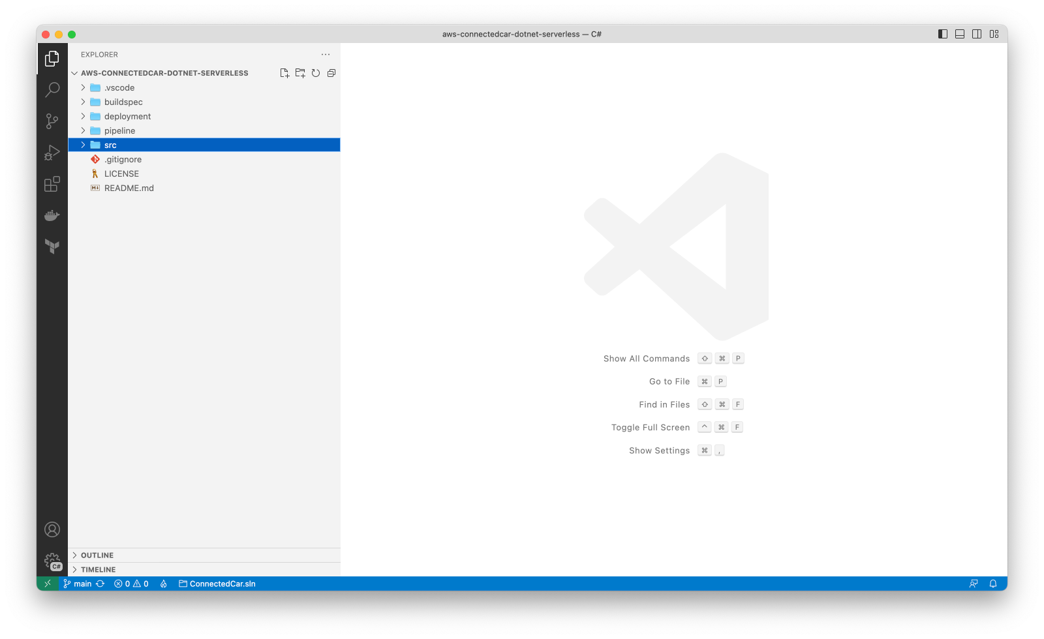Click the flame icon in status bar
Image resolution: width=1044 pixels, height=639 pixels.
[164, 584]
